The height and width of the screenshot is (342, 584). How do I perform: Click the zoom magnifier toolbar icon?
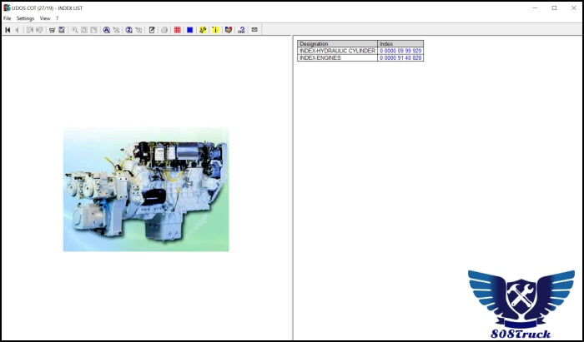point(74,30)
